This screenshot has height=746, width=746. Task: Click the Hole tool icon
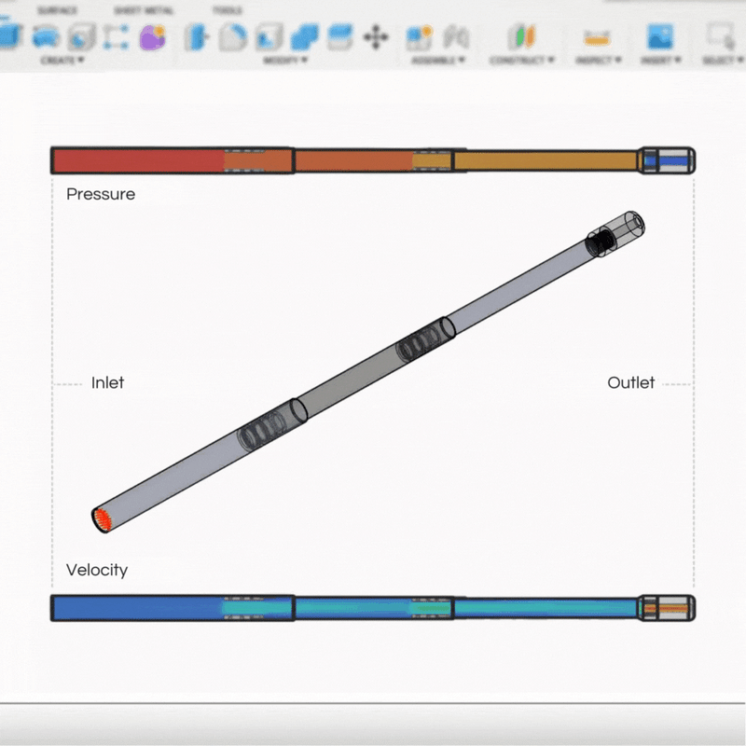point(81,37)
